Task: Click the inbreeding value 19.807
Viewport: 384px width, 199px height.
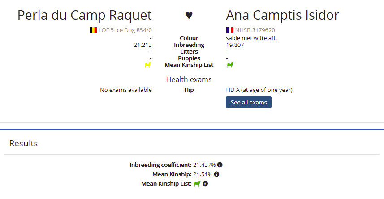Action: pos(235,45)
